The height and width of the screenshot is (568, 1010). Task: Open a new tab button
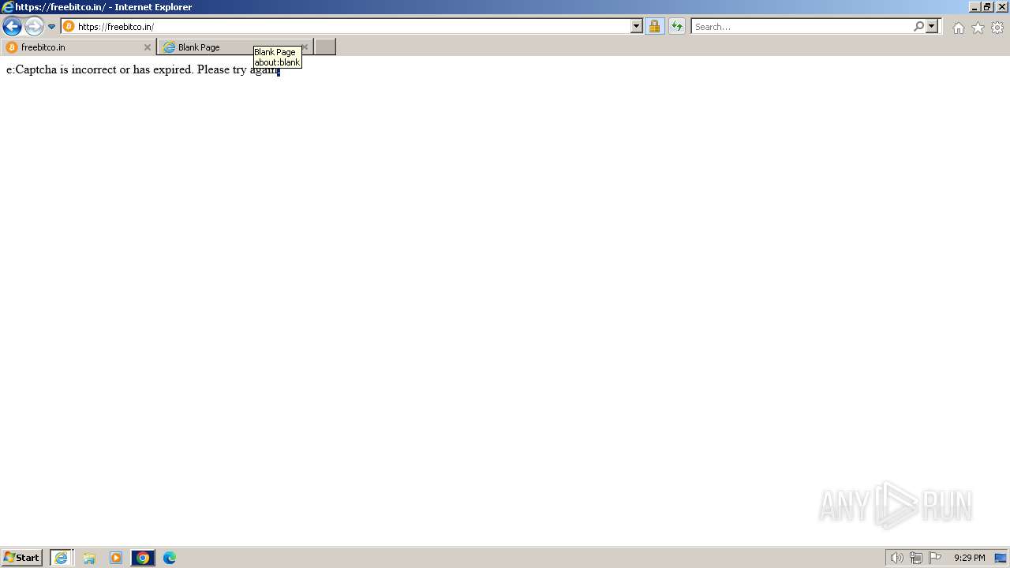click(325, 47)
